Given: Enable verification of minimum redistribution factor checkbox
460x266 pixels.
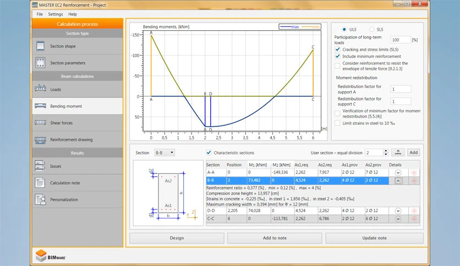Looking at the screenshot, I should (x=338, y=113).
